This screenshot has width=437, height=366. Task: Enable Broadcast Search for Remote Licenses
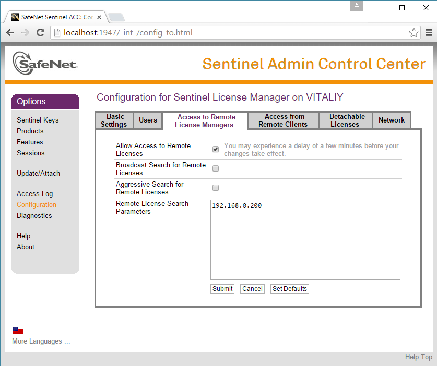[x=216, y=168]
